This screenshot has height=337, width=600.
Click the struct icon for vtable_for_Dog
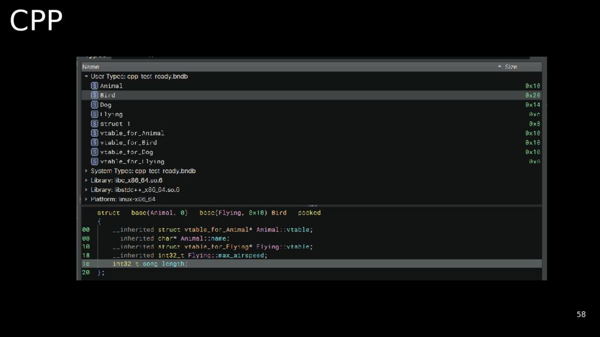[94, 152]
